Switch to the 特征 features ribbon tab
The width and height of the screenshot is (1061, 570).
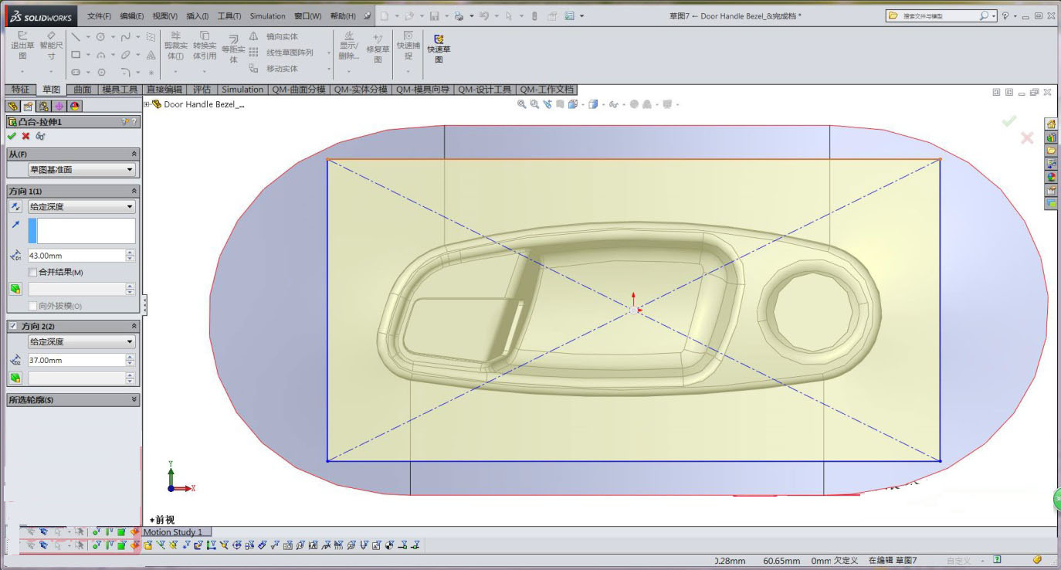pyautogui.click(x=20, y=90)
